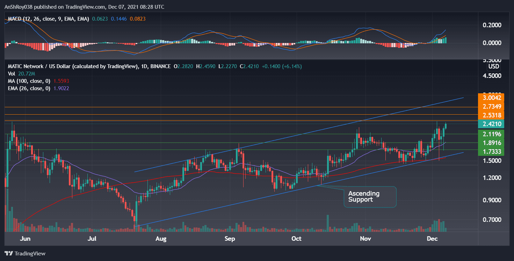The image size is (514, 261).
Task: Click the TradingView logo
Action: click(x=25, y=253)
